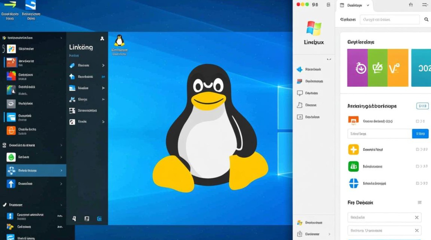Click the green tile beside the purple tile
Image resolution: width=431 pixels, height=240 pixels.
tap(377, 68)
